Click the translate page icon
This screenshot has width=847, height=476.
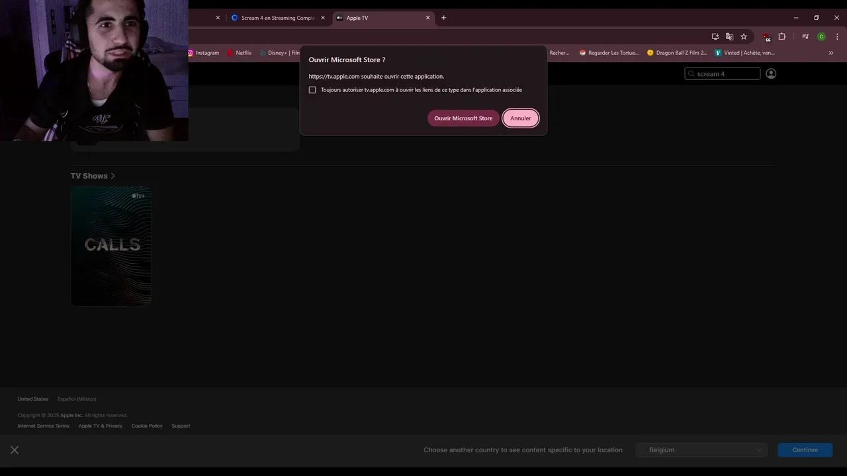click(729, 36)
